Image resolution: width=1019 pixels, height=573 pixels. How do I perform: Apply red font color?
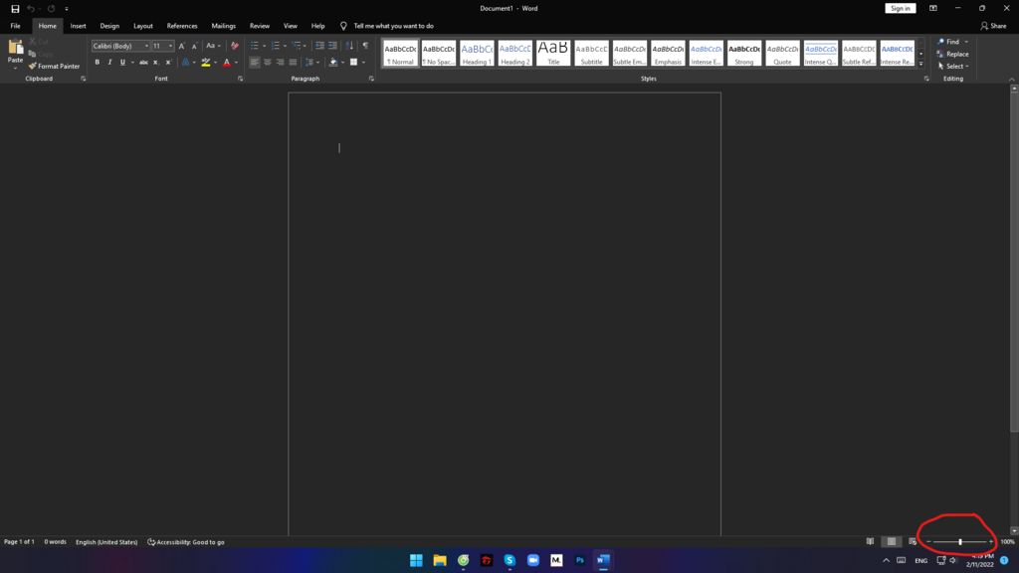click(227, 63)
